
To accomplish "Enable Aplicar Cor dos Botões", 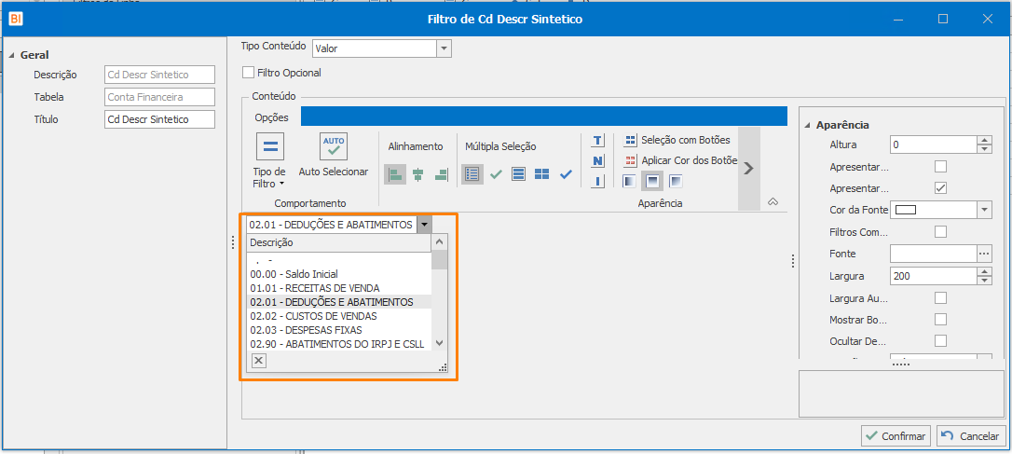I will [x=680, y=160].
